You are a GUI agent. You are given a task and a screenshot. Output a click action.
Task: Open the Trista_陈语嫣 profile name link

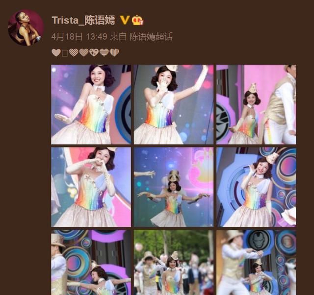83,20
